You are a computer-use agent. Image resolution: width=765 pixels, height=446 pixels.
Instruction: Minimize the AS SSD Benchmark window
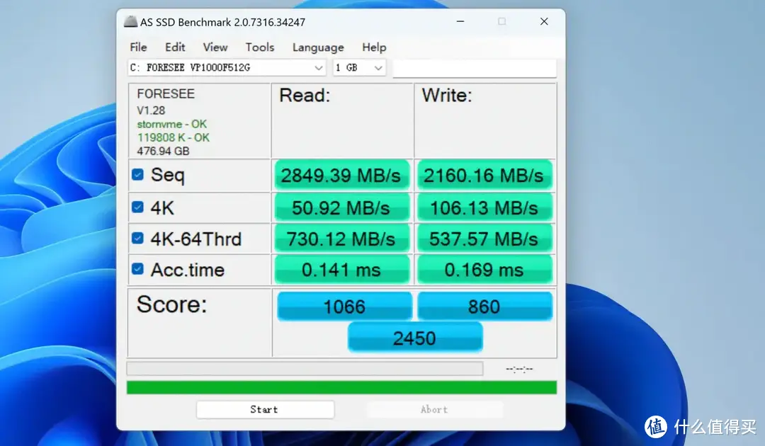tap(459, 22)
